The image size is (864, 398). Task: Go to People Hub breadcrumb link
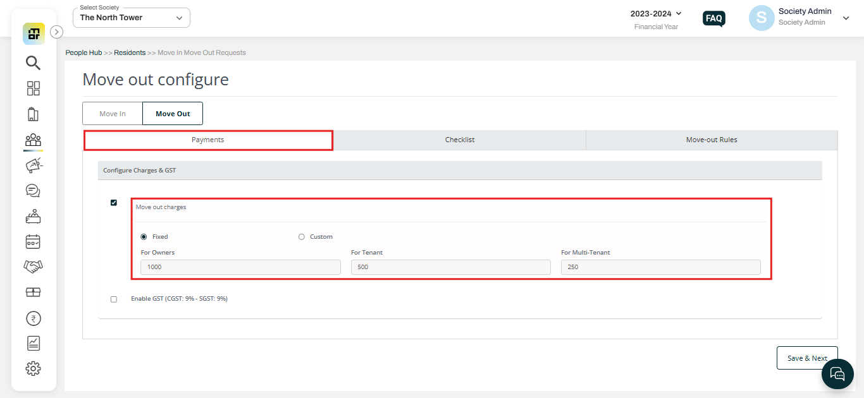[83, 52]
